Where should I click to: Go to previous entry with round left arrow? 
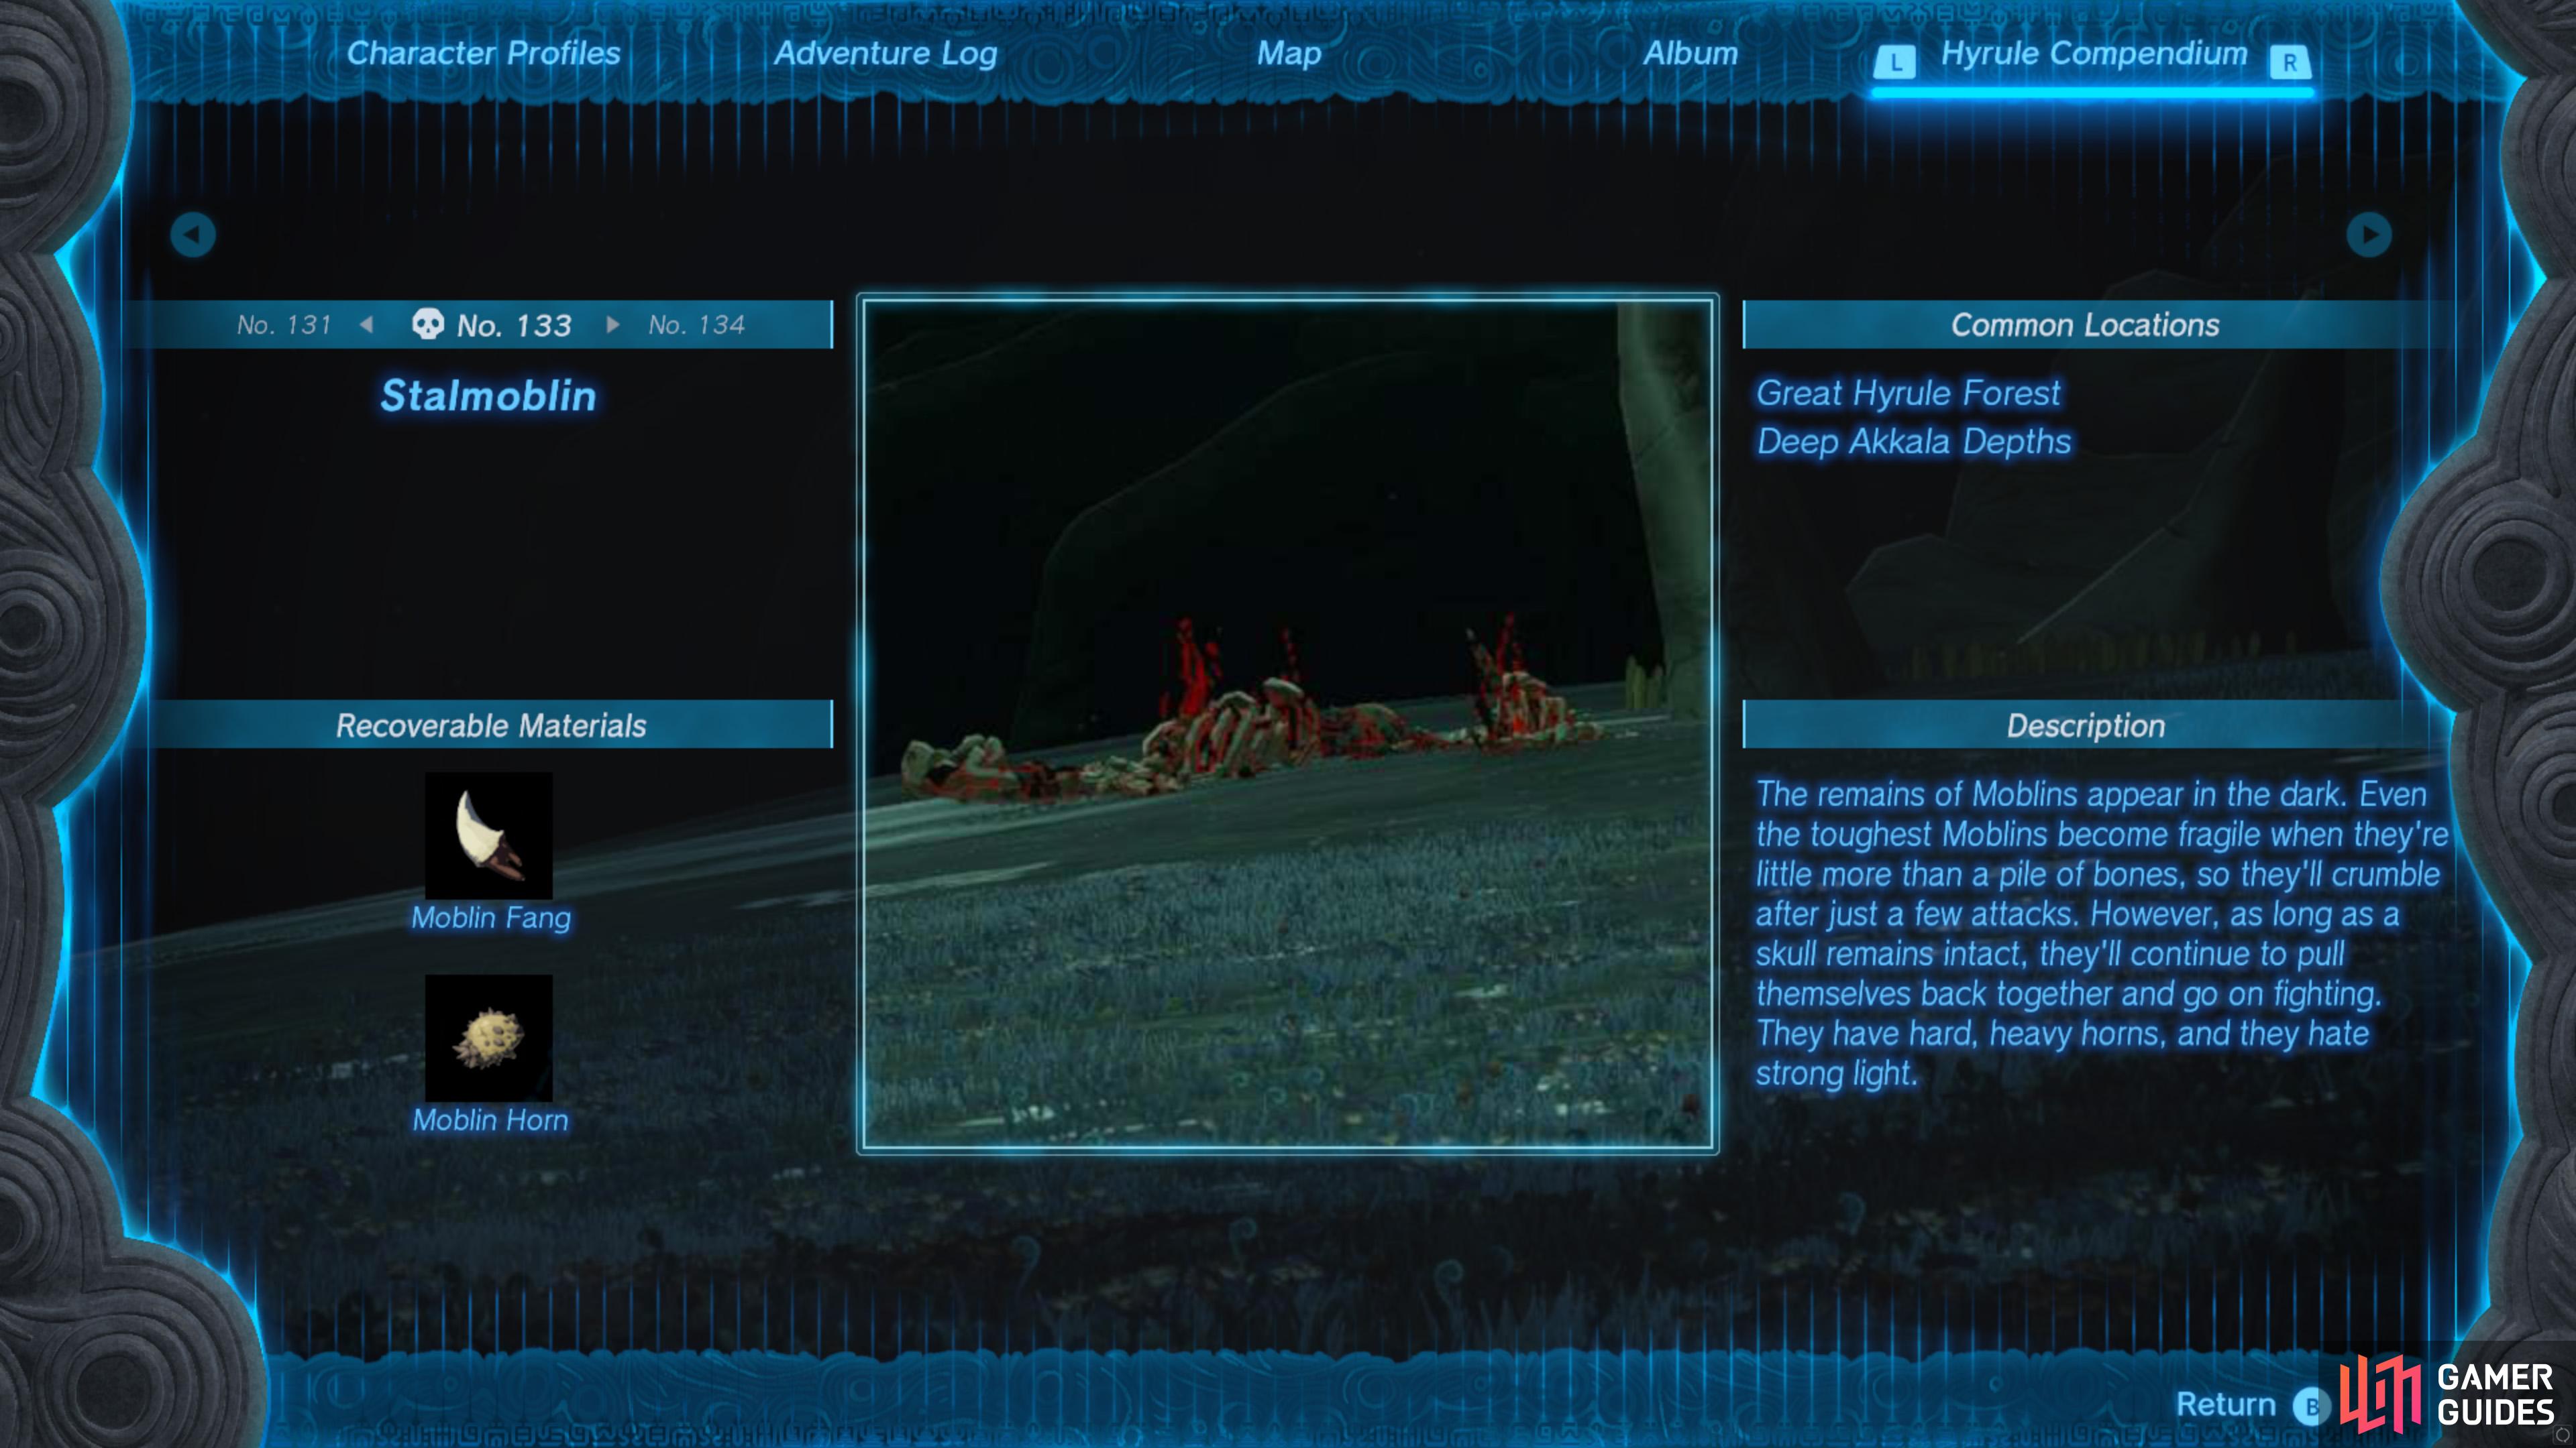[193, 235]
